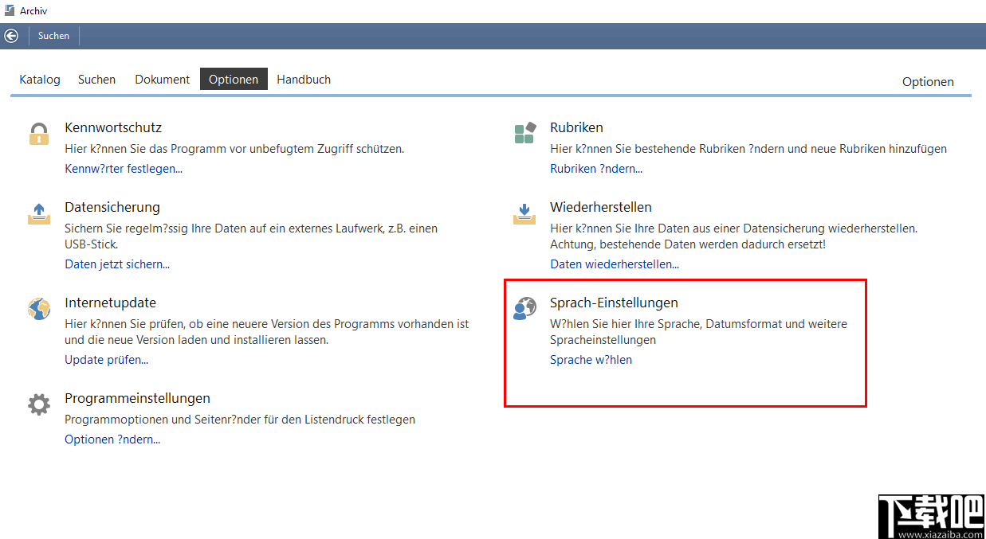Click the Datensicherung heading

112,207
